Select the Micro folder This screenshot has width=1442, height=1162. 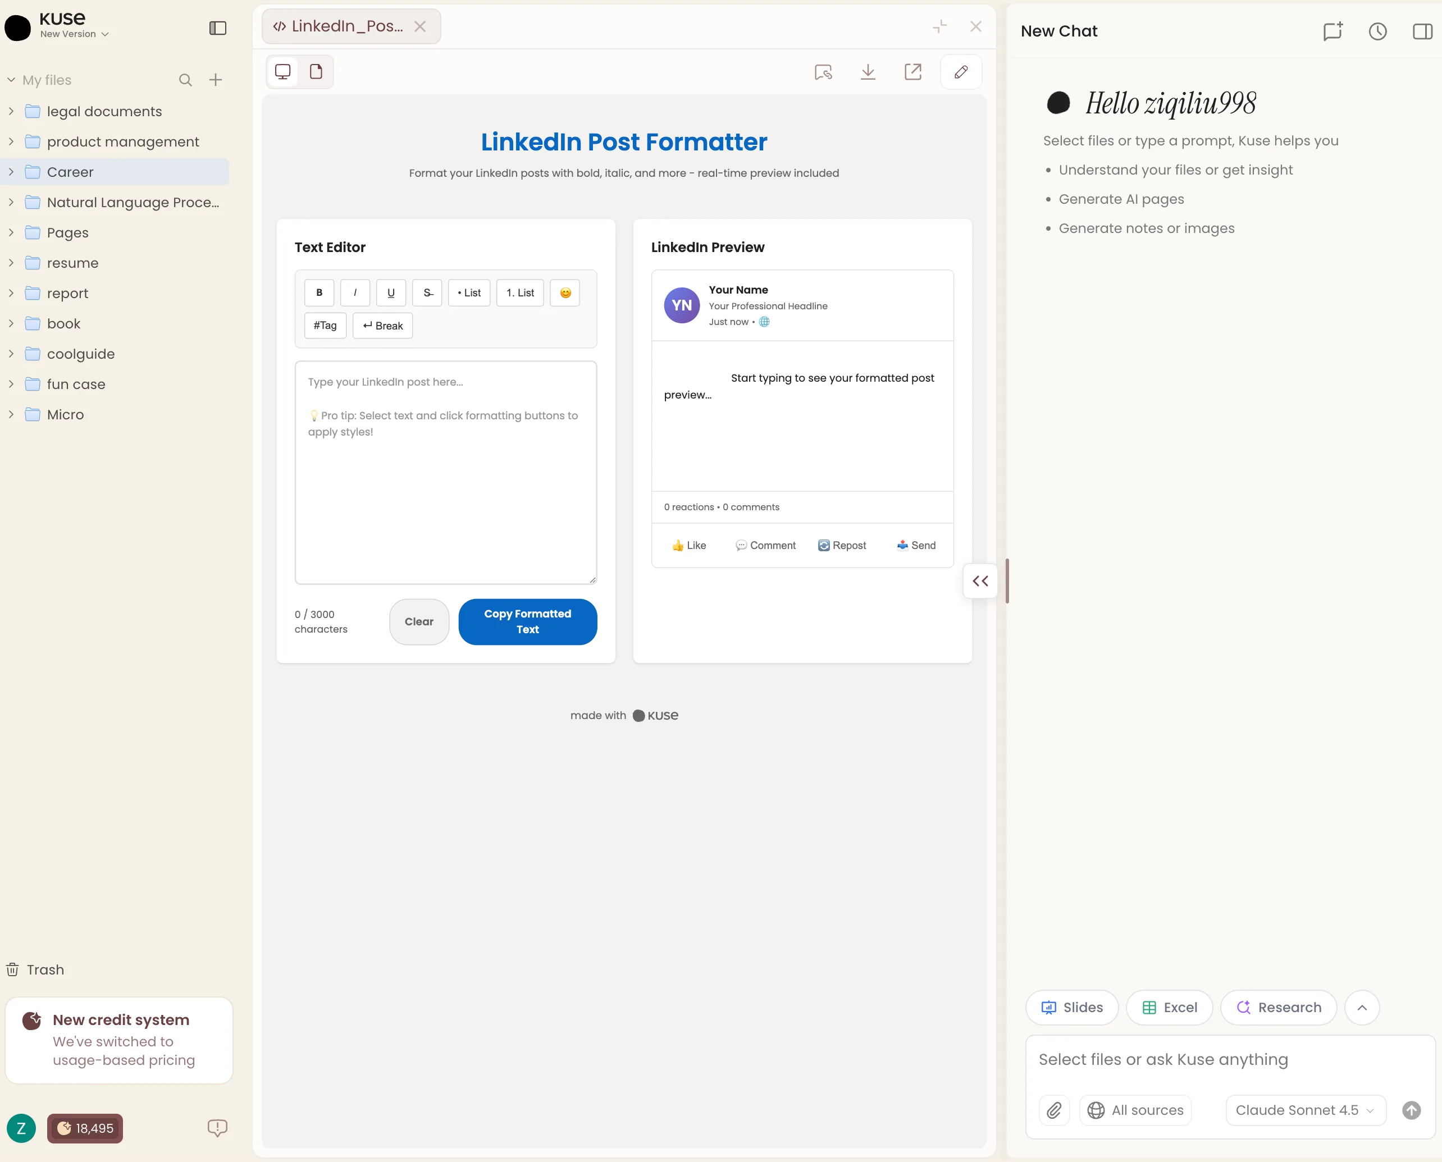click(x=115, y=414)
